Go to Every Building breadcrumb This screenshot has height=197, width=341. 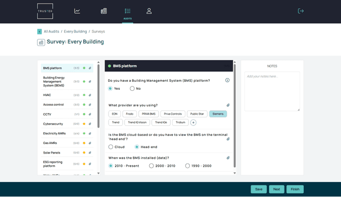pyautogui.click(x=75, y=31)
